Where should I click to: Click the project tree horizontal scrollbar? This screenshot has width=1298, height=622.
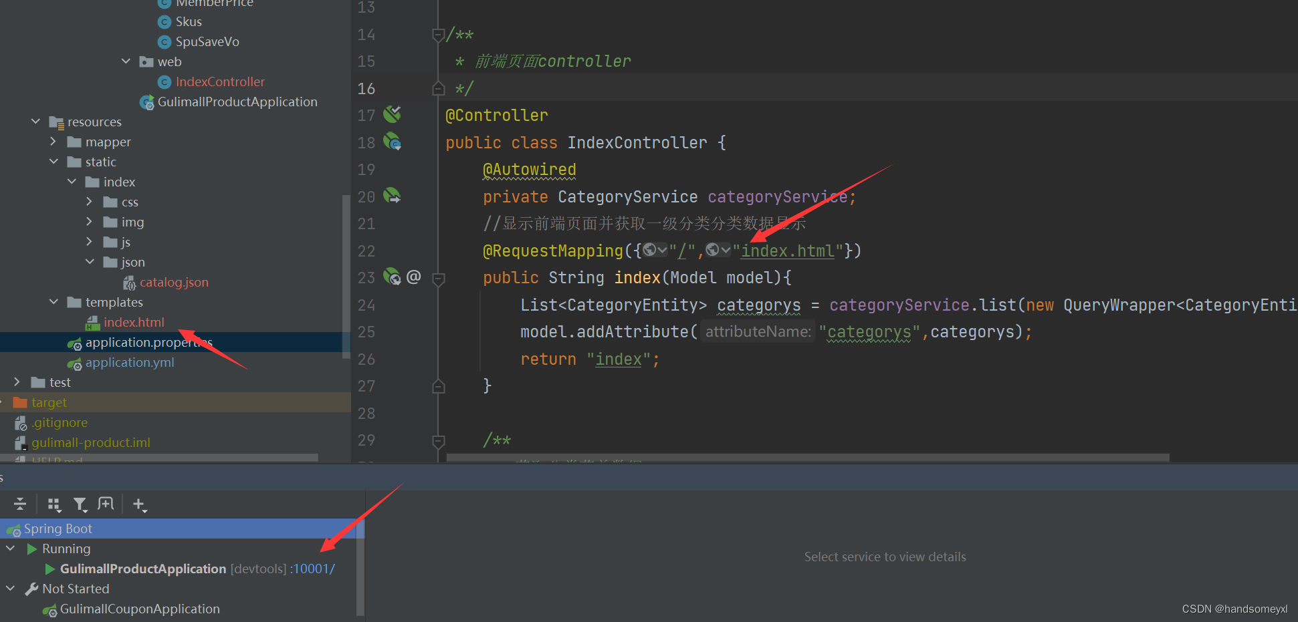[159, 458]
